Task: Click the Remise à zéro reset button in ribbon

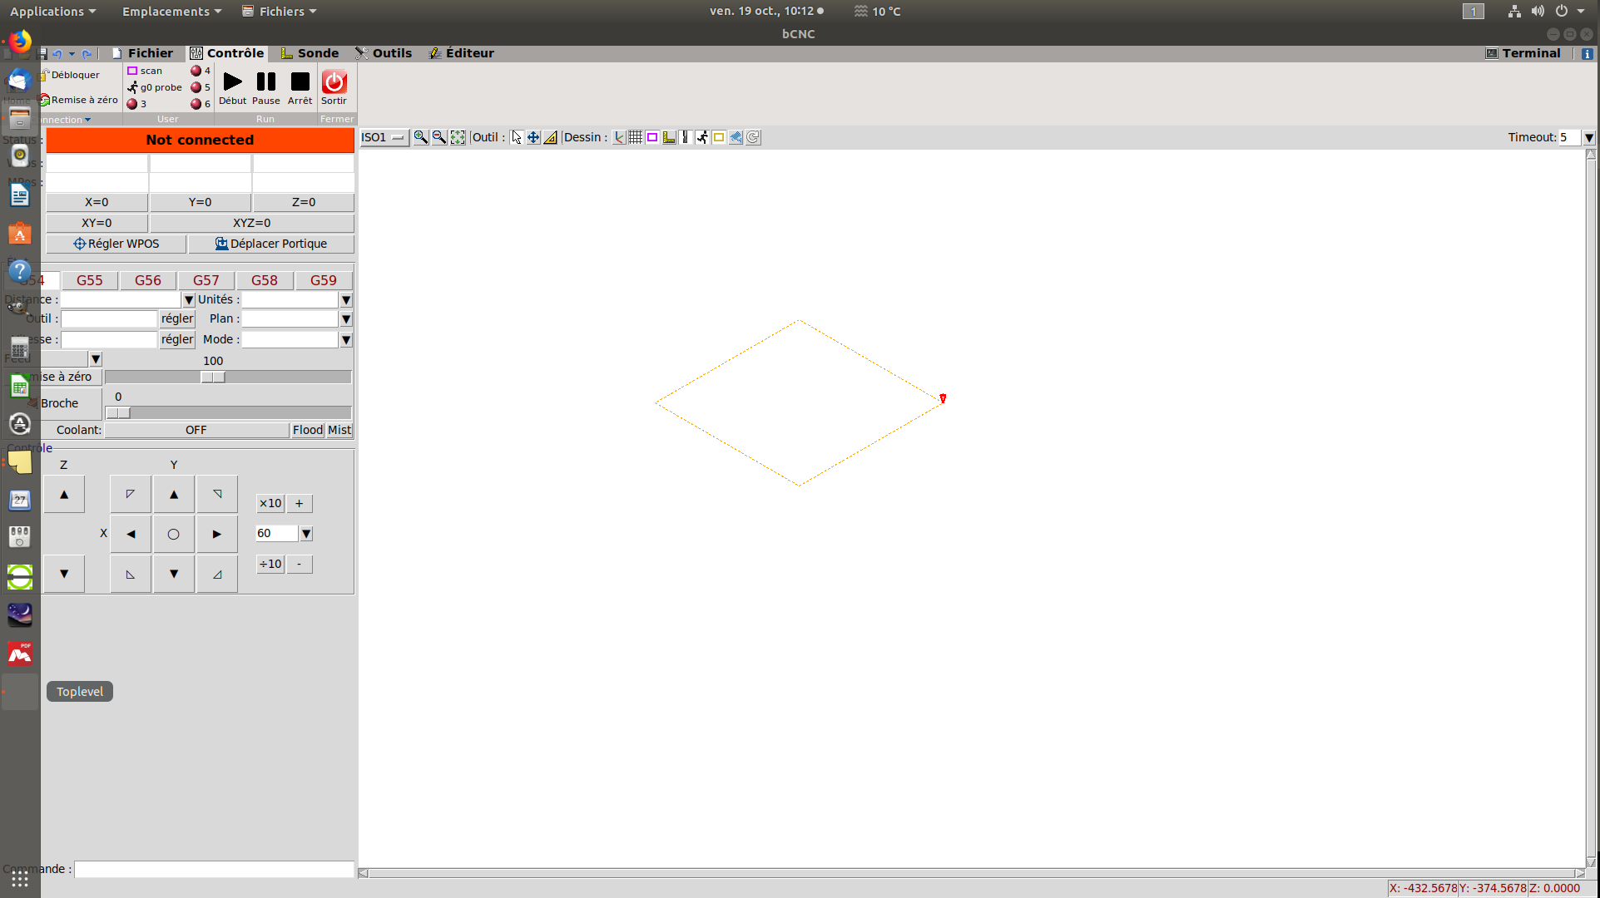Action: pos(81,100)
